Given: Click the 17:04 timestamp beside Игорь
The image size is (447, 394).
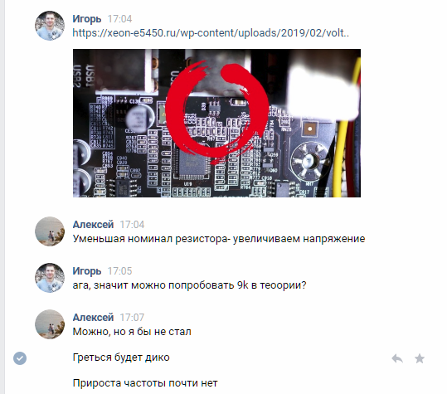Looking at the screenshot, I should coord(119,19).
